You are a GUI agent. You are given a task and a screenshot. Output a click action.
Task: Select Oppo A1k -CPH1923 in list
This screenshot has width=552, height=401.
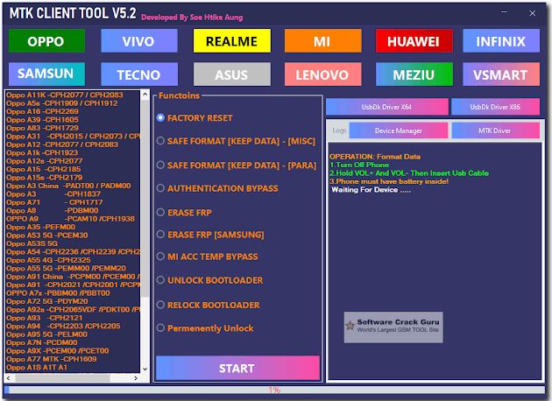(x=42, y=152)
